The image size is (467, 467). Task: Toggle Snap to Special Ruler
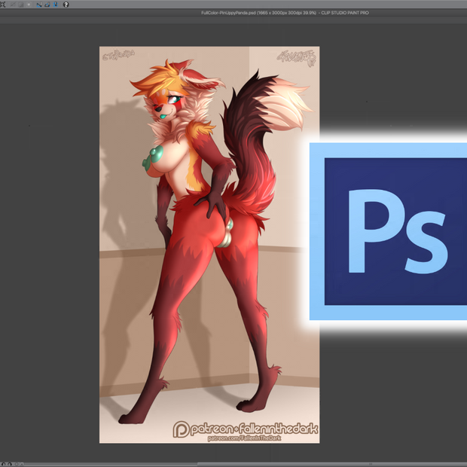coord(47,5)
